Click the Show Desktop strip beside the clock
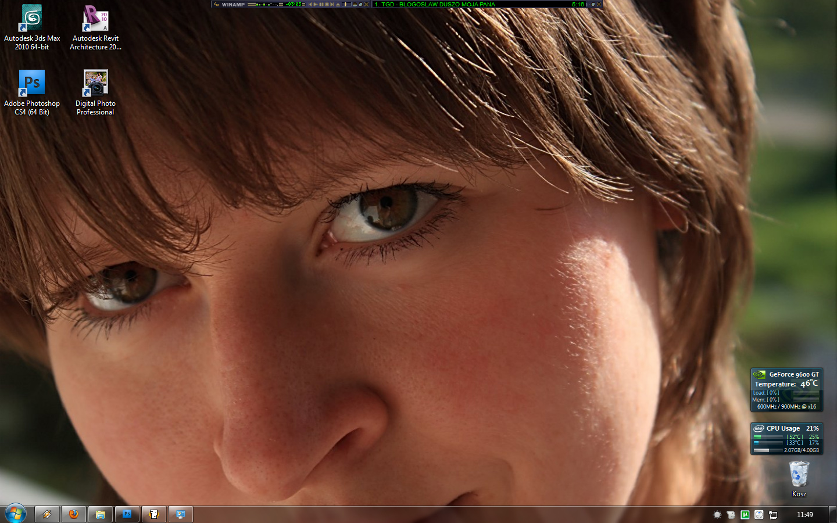The image size is (837, 523). [832, 514]
